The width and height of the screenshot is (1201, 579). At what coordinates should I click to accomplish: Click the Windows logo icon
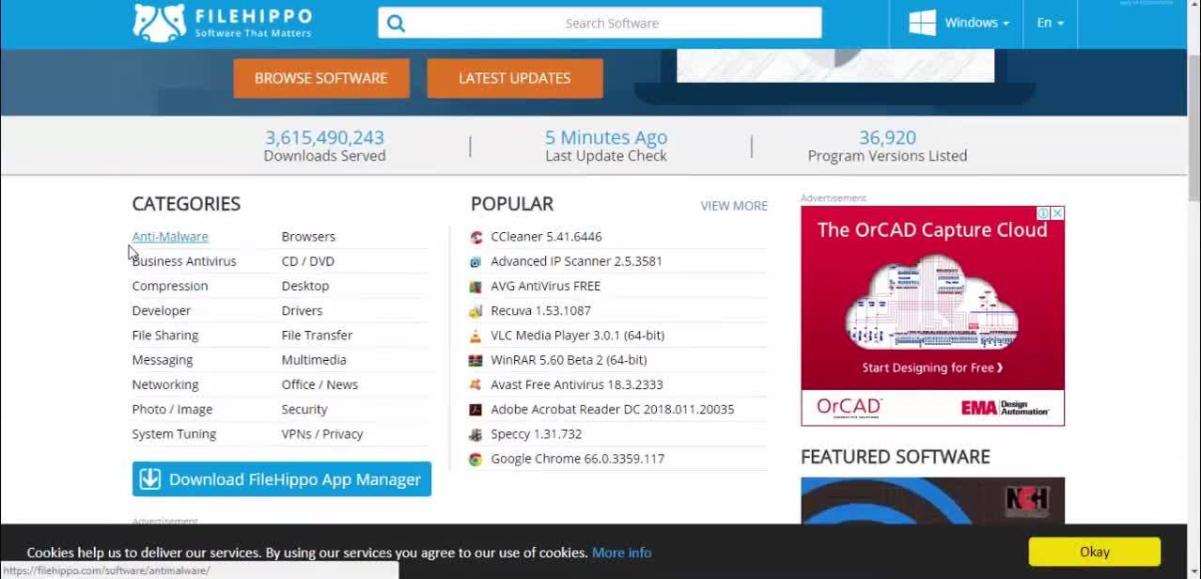922,23
